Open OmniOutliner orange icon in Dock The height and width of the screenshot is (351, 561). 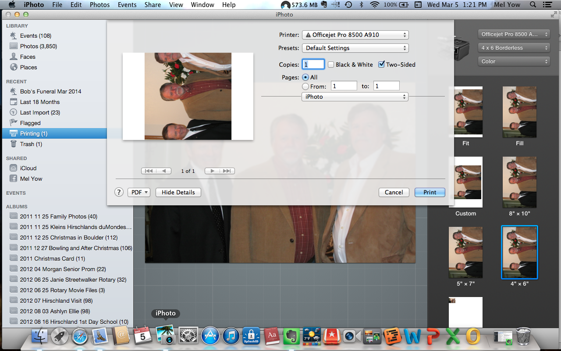pos(393,337)
